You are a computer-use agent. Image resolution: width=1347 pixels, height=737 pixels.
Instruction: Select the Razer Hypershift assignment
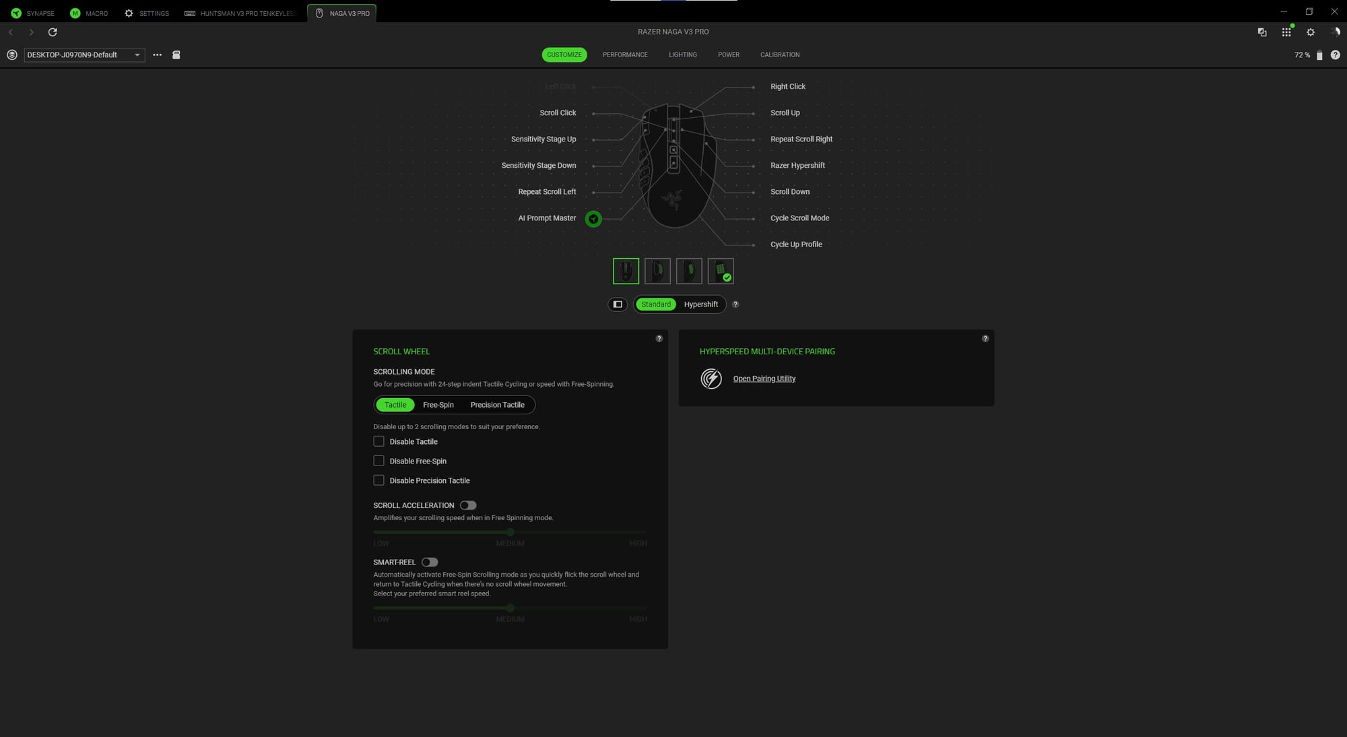797,166
